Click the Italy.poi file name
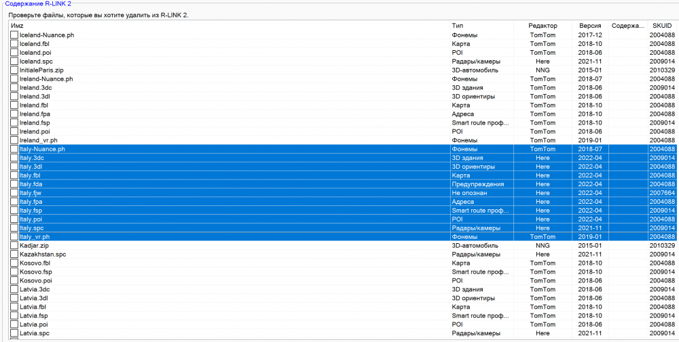Viewport: 679px width, 342px height. click(x=29, y=219)
